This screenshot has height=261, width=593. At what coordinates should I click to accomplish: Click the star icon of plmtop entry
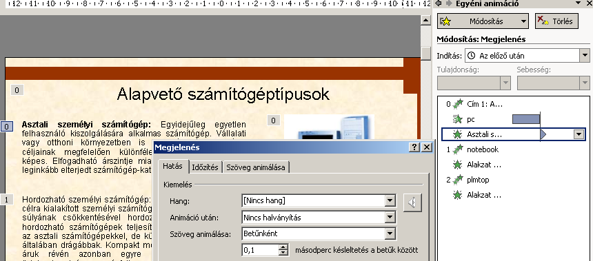(x=458, y=180)
